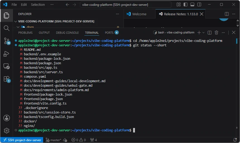Split the terminal pane
The image size is (240, 143).
coord(210,33)
